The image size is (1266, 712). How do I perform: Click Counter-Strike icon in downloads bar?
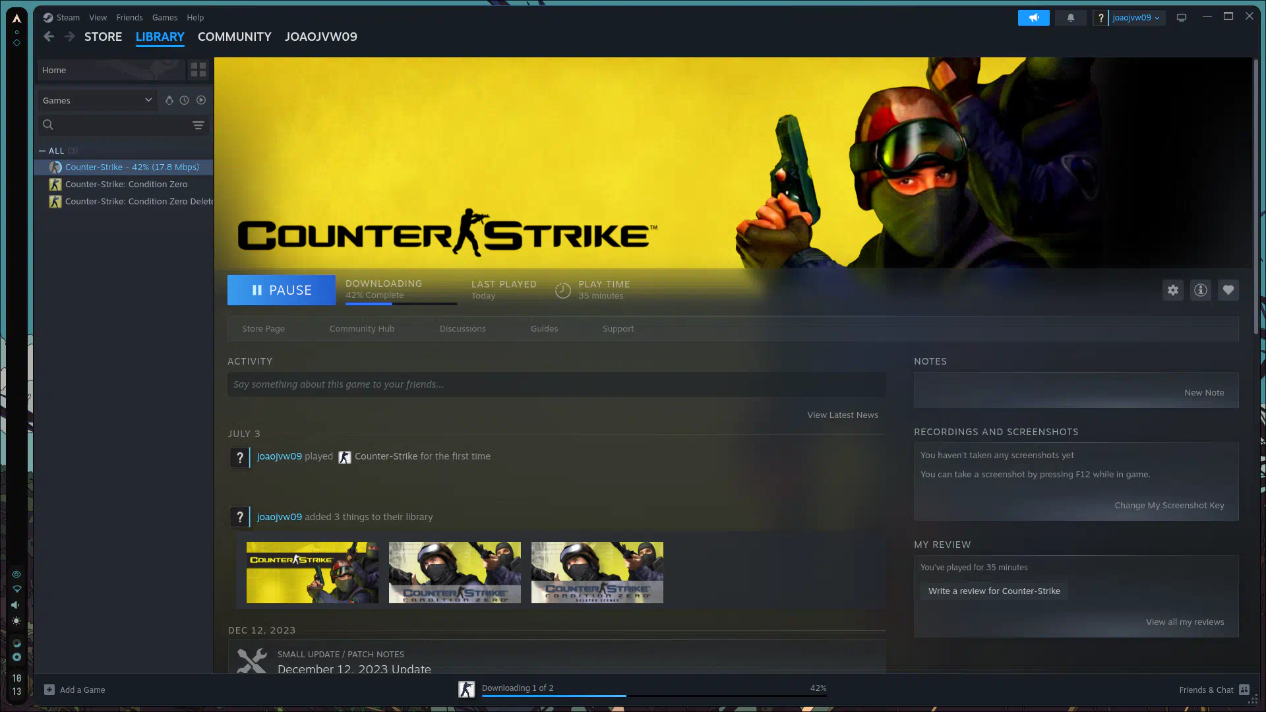click(466, 690)
